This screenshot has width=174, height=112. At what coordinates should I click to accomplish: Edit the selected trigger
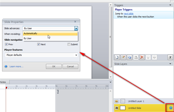pos(123,57)
